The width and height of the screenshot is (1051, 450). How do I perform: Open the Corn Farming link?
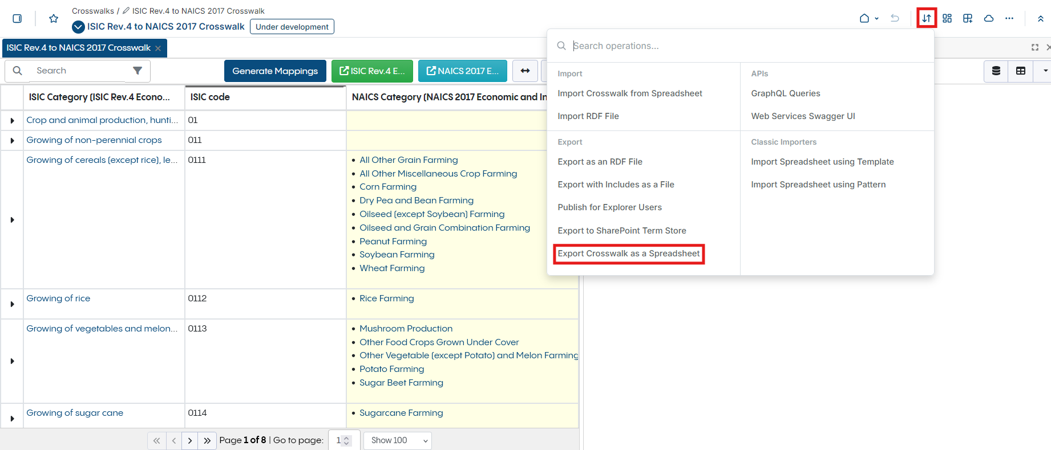388,187
